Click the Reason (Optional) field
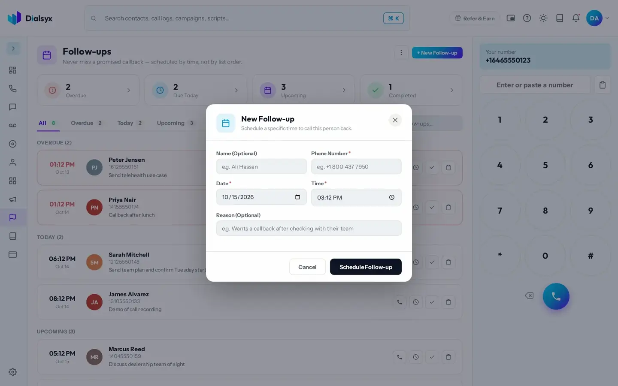The image size is (618, 386). click(309, 228)
